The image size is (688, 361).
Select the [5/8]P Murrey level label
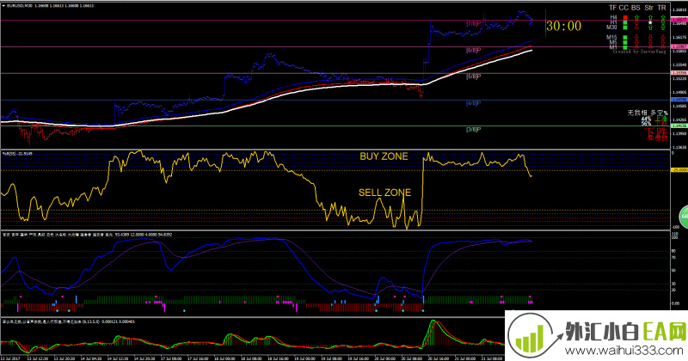click(x=474, y=76)
